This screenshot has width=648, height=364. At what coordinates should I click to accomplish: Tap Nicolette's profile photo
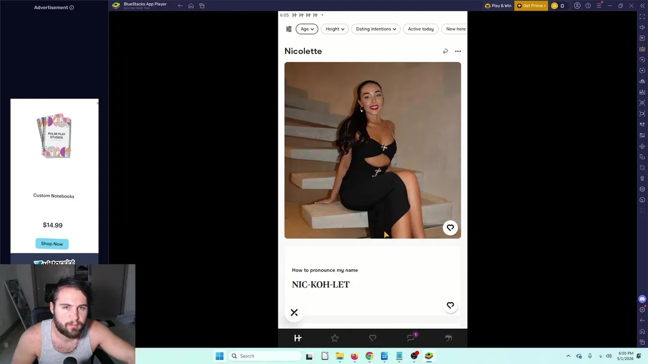point(373,150)
